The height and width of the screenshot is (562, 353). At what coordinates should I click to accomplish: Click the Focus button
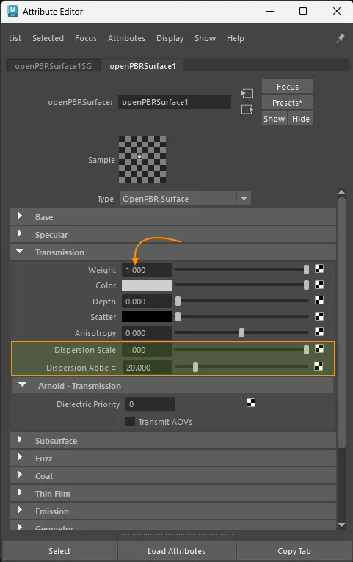tap(288, 87)
